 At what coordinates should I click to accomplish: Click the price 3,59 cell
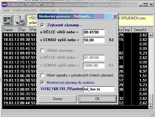(x=143, y=67)
